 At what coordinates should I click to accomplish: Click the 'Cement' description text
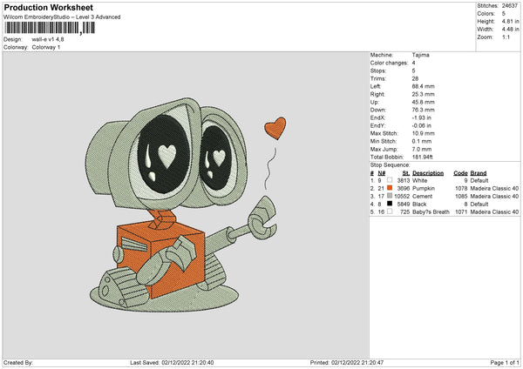(x=422, y=197)
